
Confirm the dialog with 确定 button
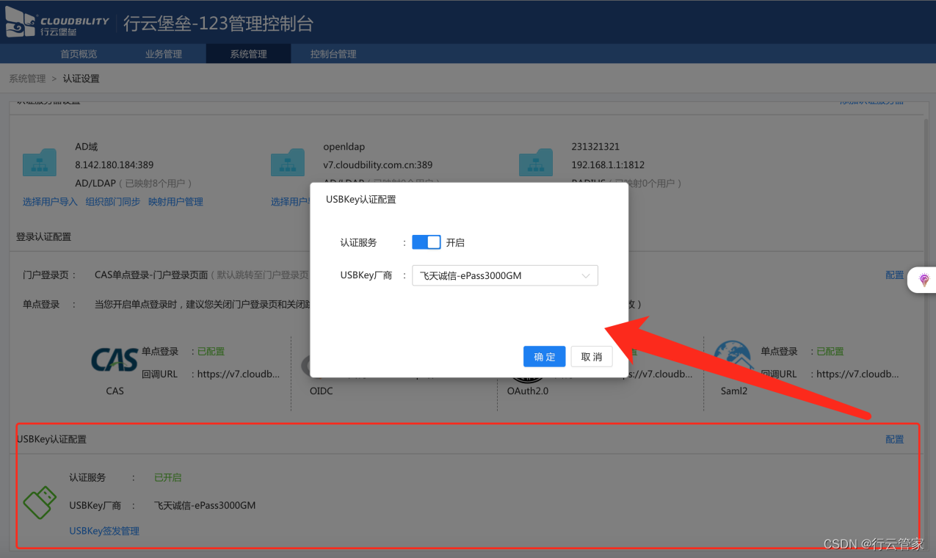[x=545, y=356]
